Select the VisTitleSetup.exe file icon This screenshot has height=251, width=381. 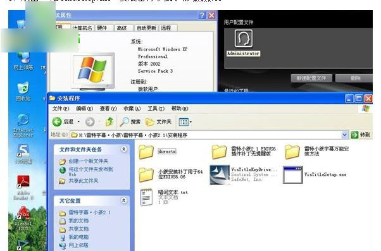pyautogui.click(x=292, y=174)
